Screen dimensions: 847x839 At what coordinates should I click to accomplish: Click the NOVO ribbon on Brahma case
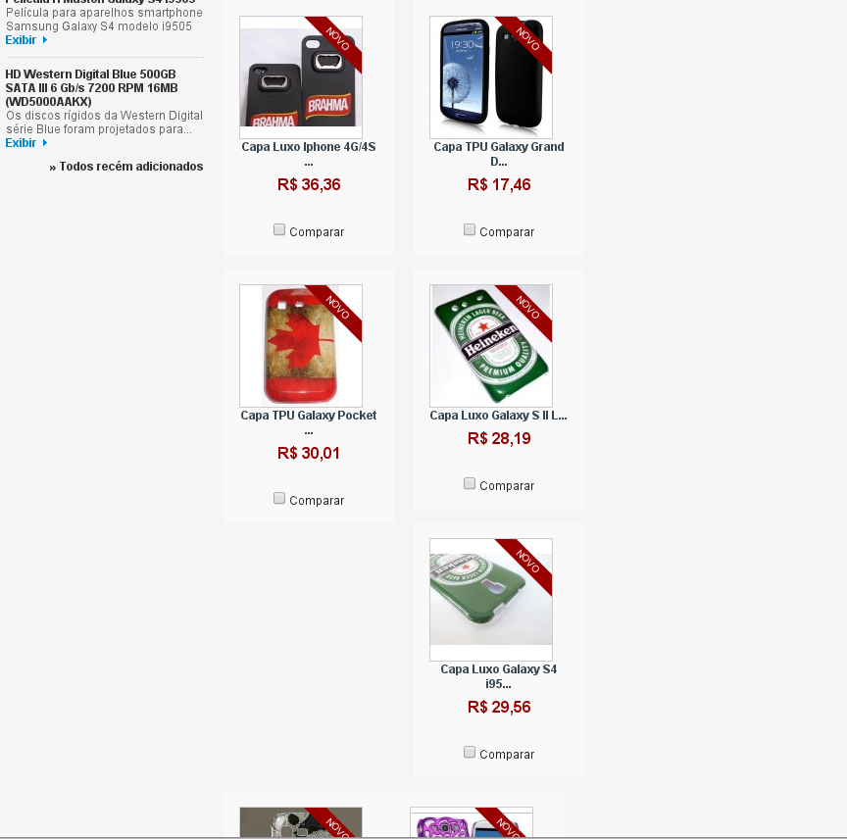click(x=337, y=39)
